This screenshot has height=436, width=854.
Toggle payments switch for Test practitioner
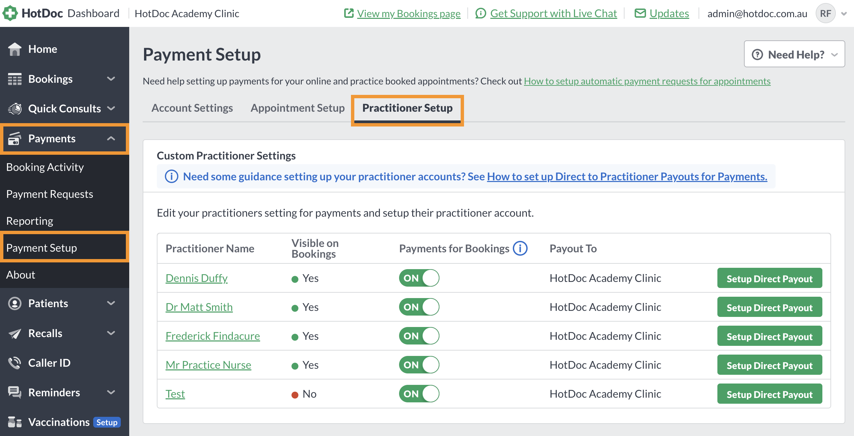[x=419, y=394]
